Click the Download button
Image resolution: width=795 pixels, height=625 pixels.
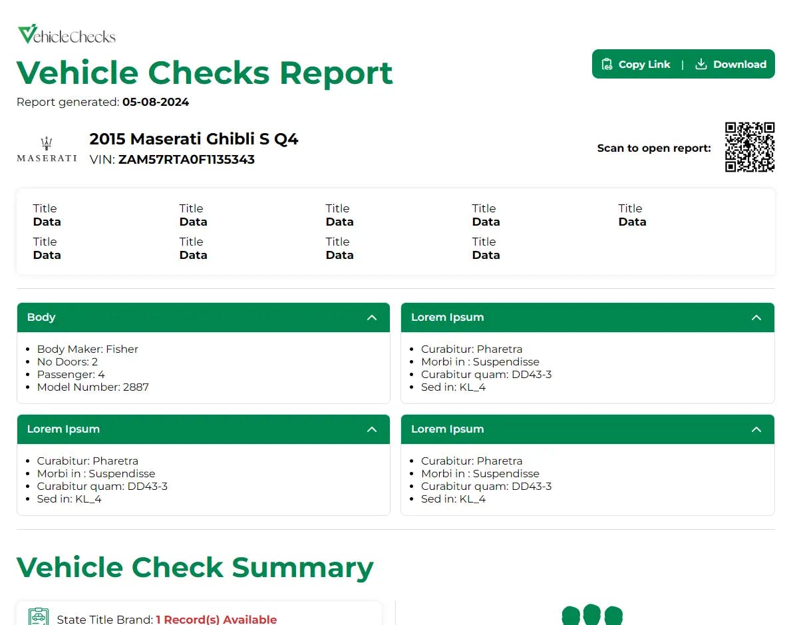point(731,64)
